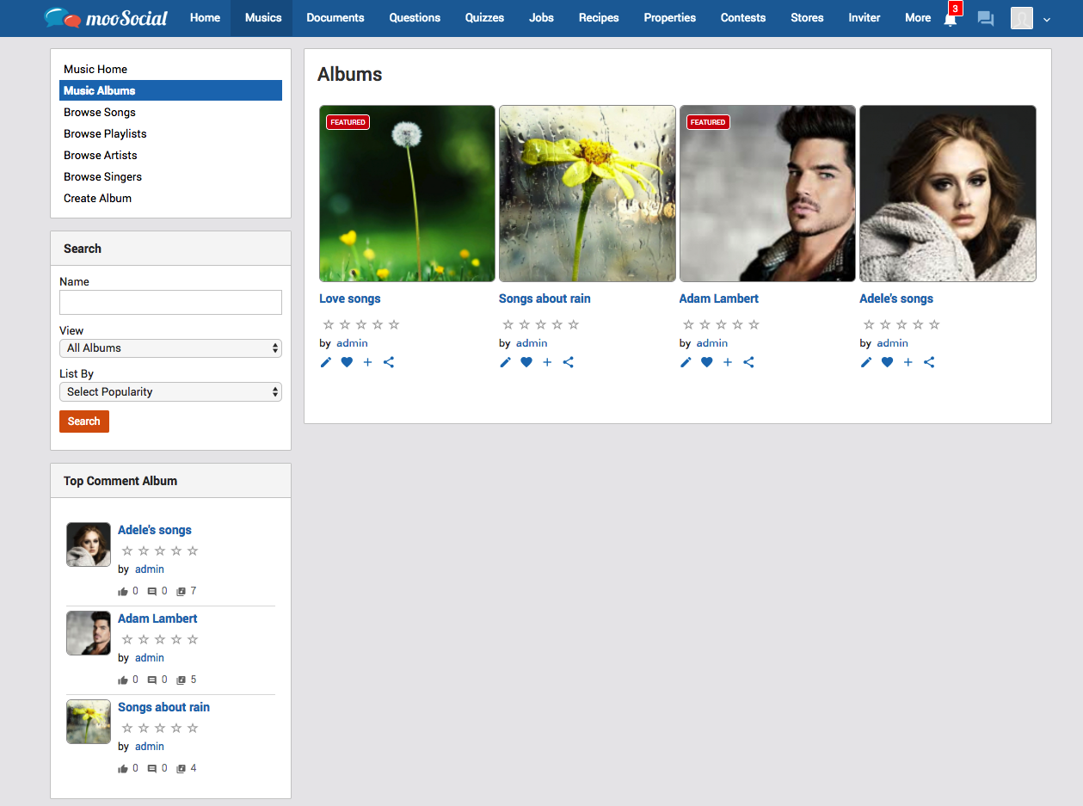Open the Songs about rain cover image

pos(588,194)
